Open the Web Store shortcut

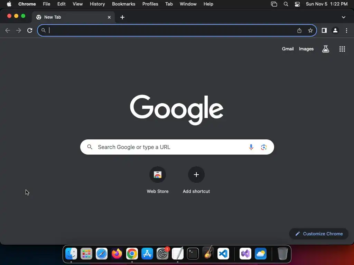(158, 175)
